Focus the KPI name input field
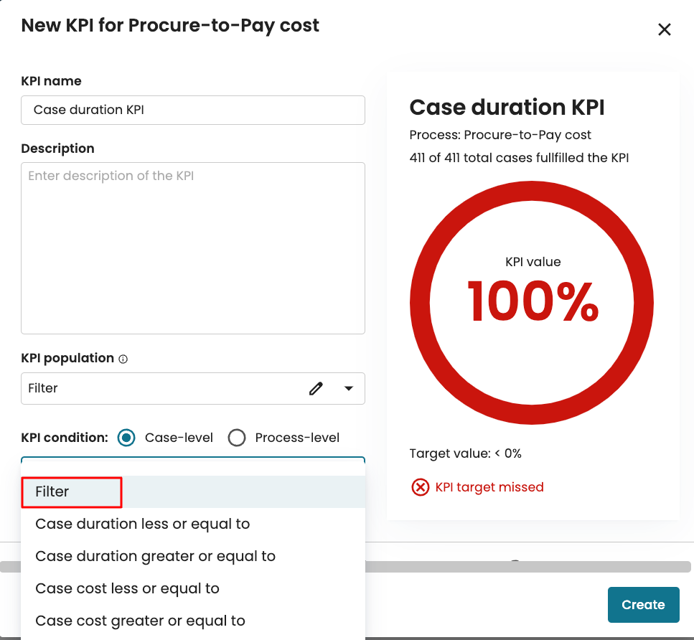The height and width of the screenshot is (640, 694). (x=192, y=110)
